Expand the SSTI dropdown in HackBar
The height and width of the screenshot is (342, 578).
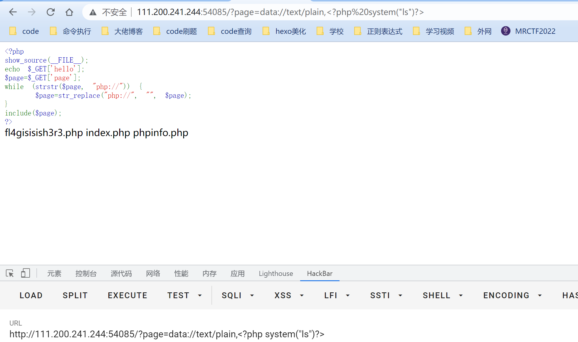pyautogui.click(x=386, y=295)
